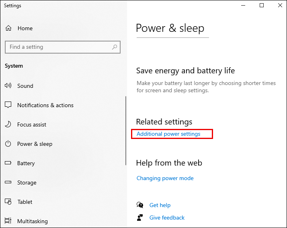
Task: Click the Give feedback person icon
Action: pos(140,218)
